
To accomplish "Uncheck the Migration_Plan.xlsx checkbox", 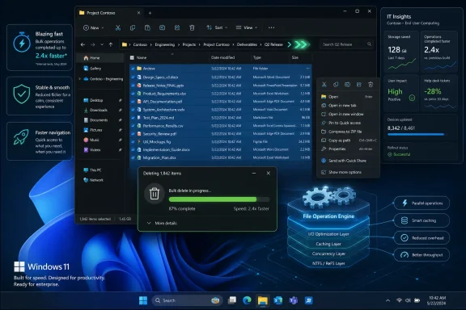I will pyautogui.click(x=133, y=157).
